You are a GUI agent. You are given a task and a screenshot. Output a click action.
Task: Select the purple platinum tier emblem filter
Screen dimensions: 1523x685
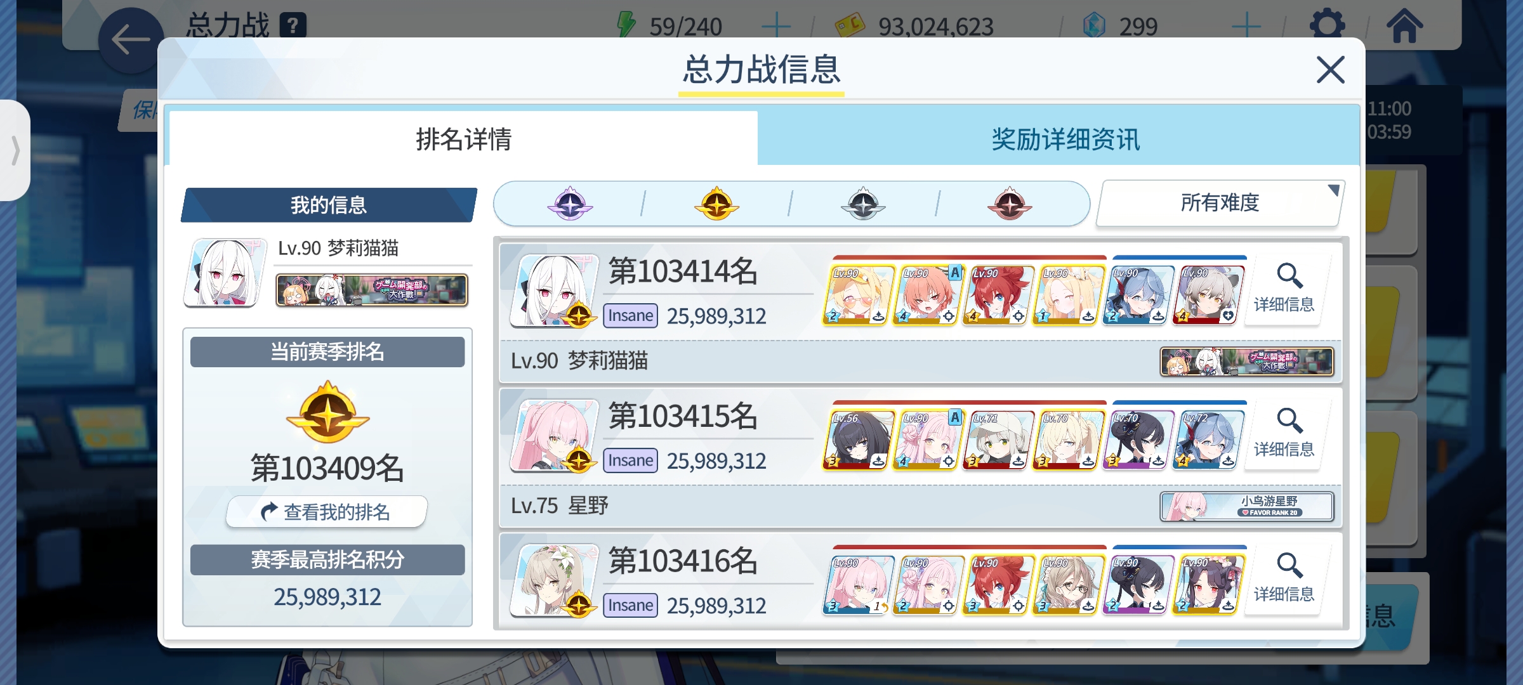point(570,204)
